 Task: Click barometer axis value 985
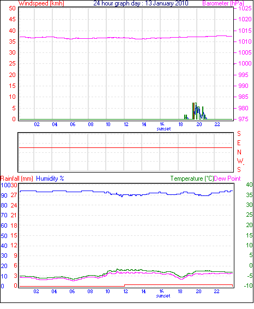(x=244, y=97)
